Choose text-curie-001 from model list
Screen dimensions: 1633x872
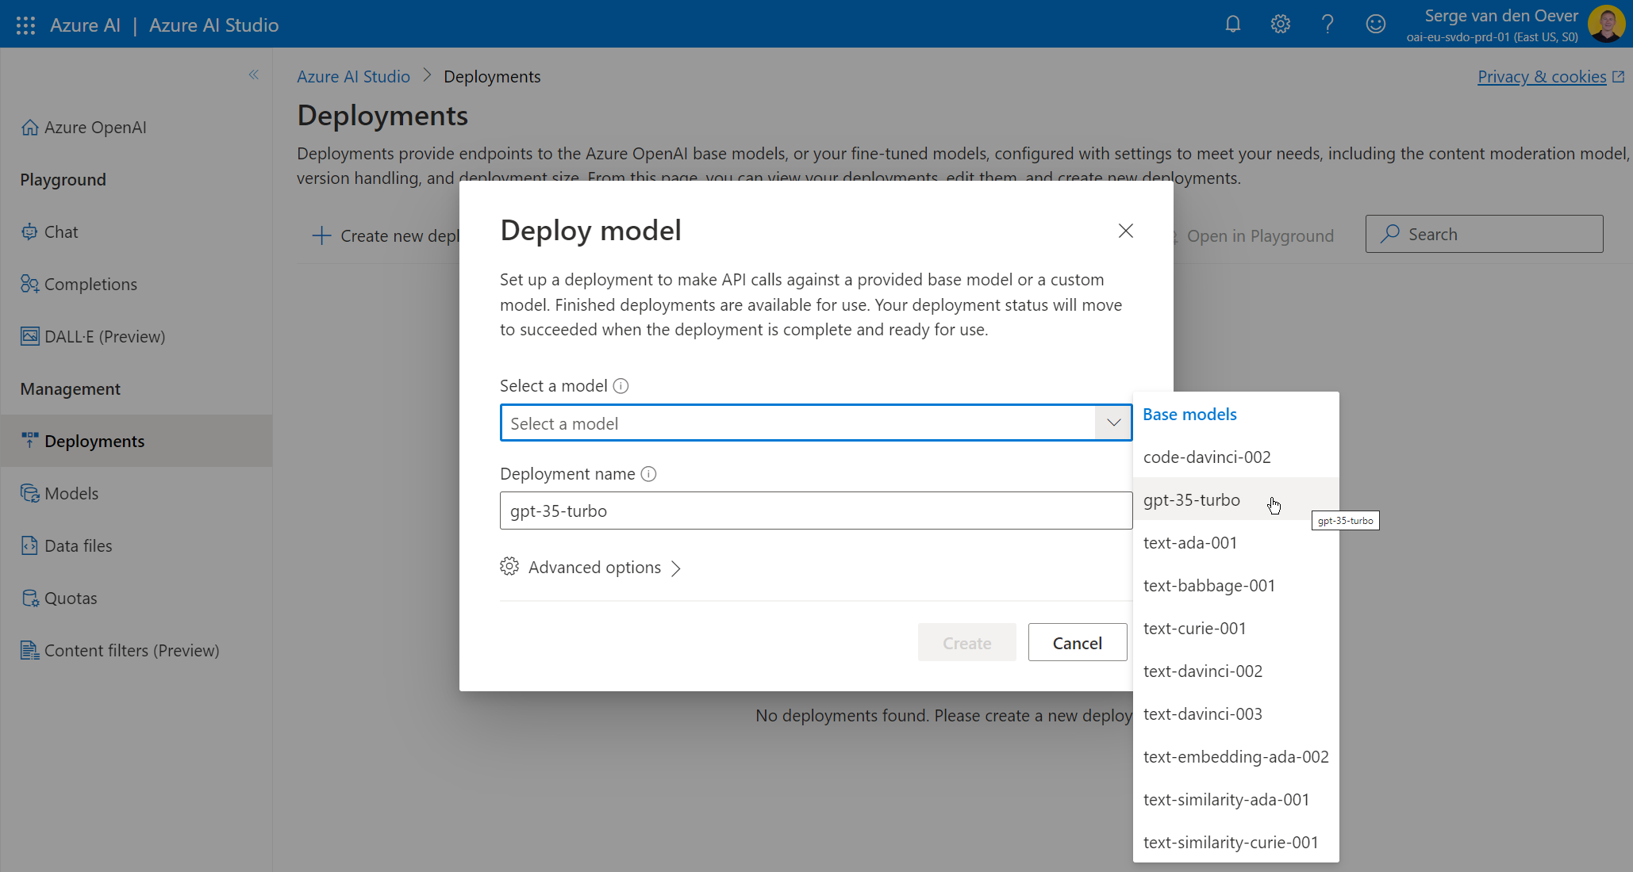(1235, 628)
